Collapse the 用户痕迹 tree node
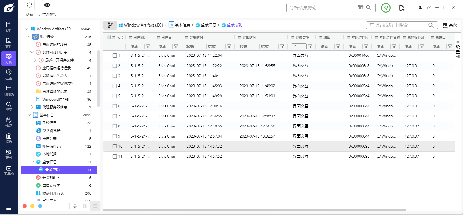The width and height of the screenshot is (463, 215). pos(29,37)
